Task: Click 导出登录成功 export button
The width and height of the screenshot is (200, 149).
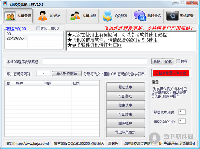Action: 125,132
